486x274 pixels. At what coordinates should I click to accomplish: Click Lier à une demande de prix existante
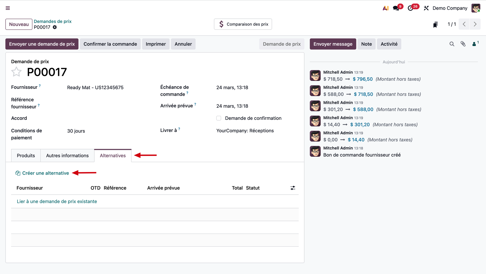(x=57, y=201)
